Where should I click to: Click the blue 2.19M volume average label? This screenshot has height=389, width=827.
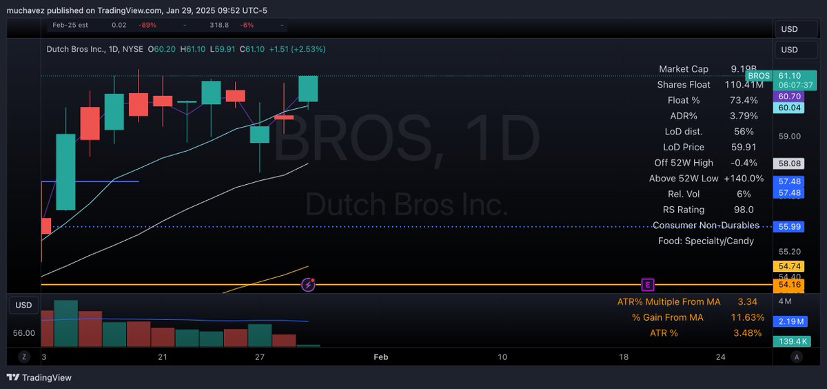click(791, 321)
